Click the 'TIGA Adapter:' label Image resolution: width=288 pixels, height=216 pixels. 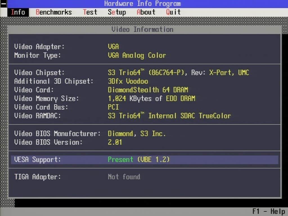[x=37, y=177]
